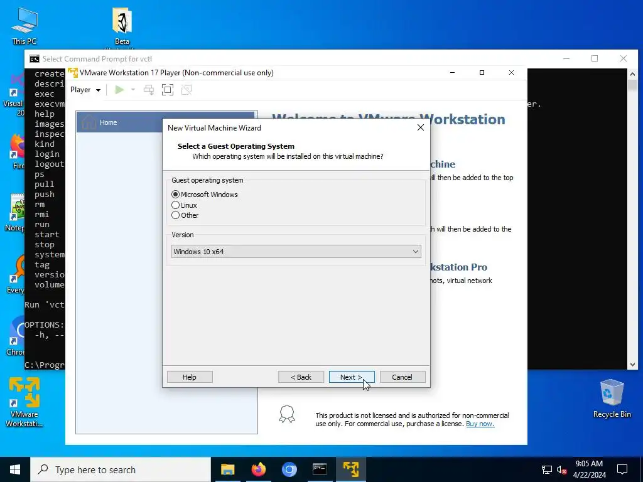The width and height of the screenshot is (643, 482).
Task: Click the VMware title bar app icon
Action: [x=73, y=73]
